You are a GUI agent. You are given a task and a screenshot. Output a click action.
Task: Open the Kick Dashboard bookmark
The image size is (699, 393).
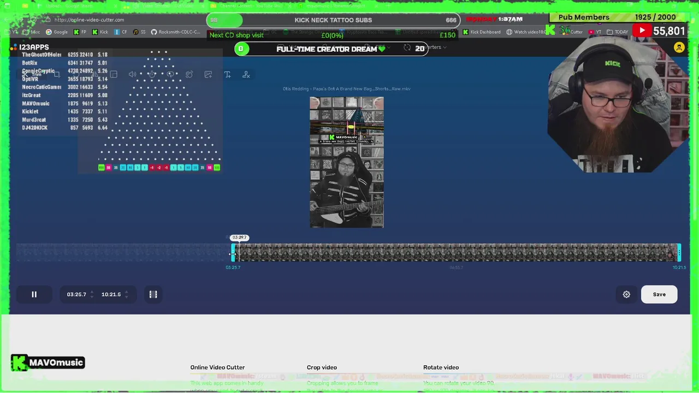pos(481,32)
